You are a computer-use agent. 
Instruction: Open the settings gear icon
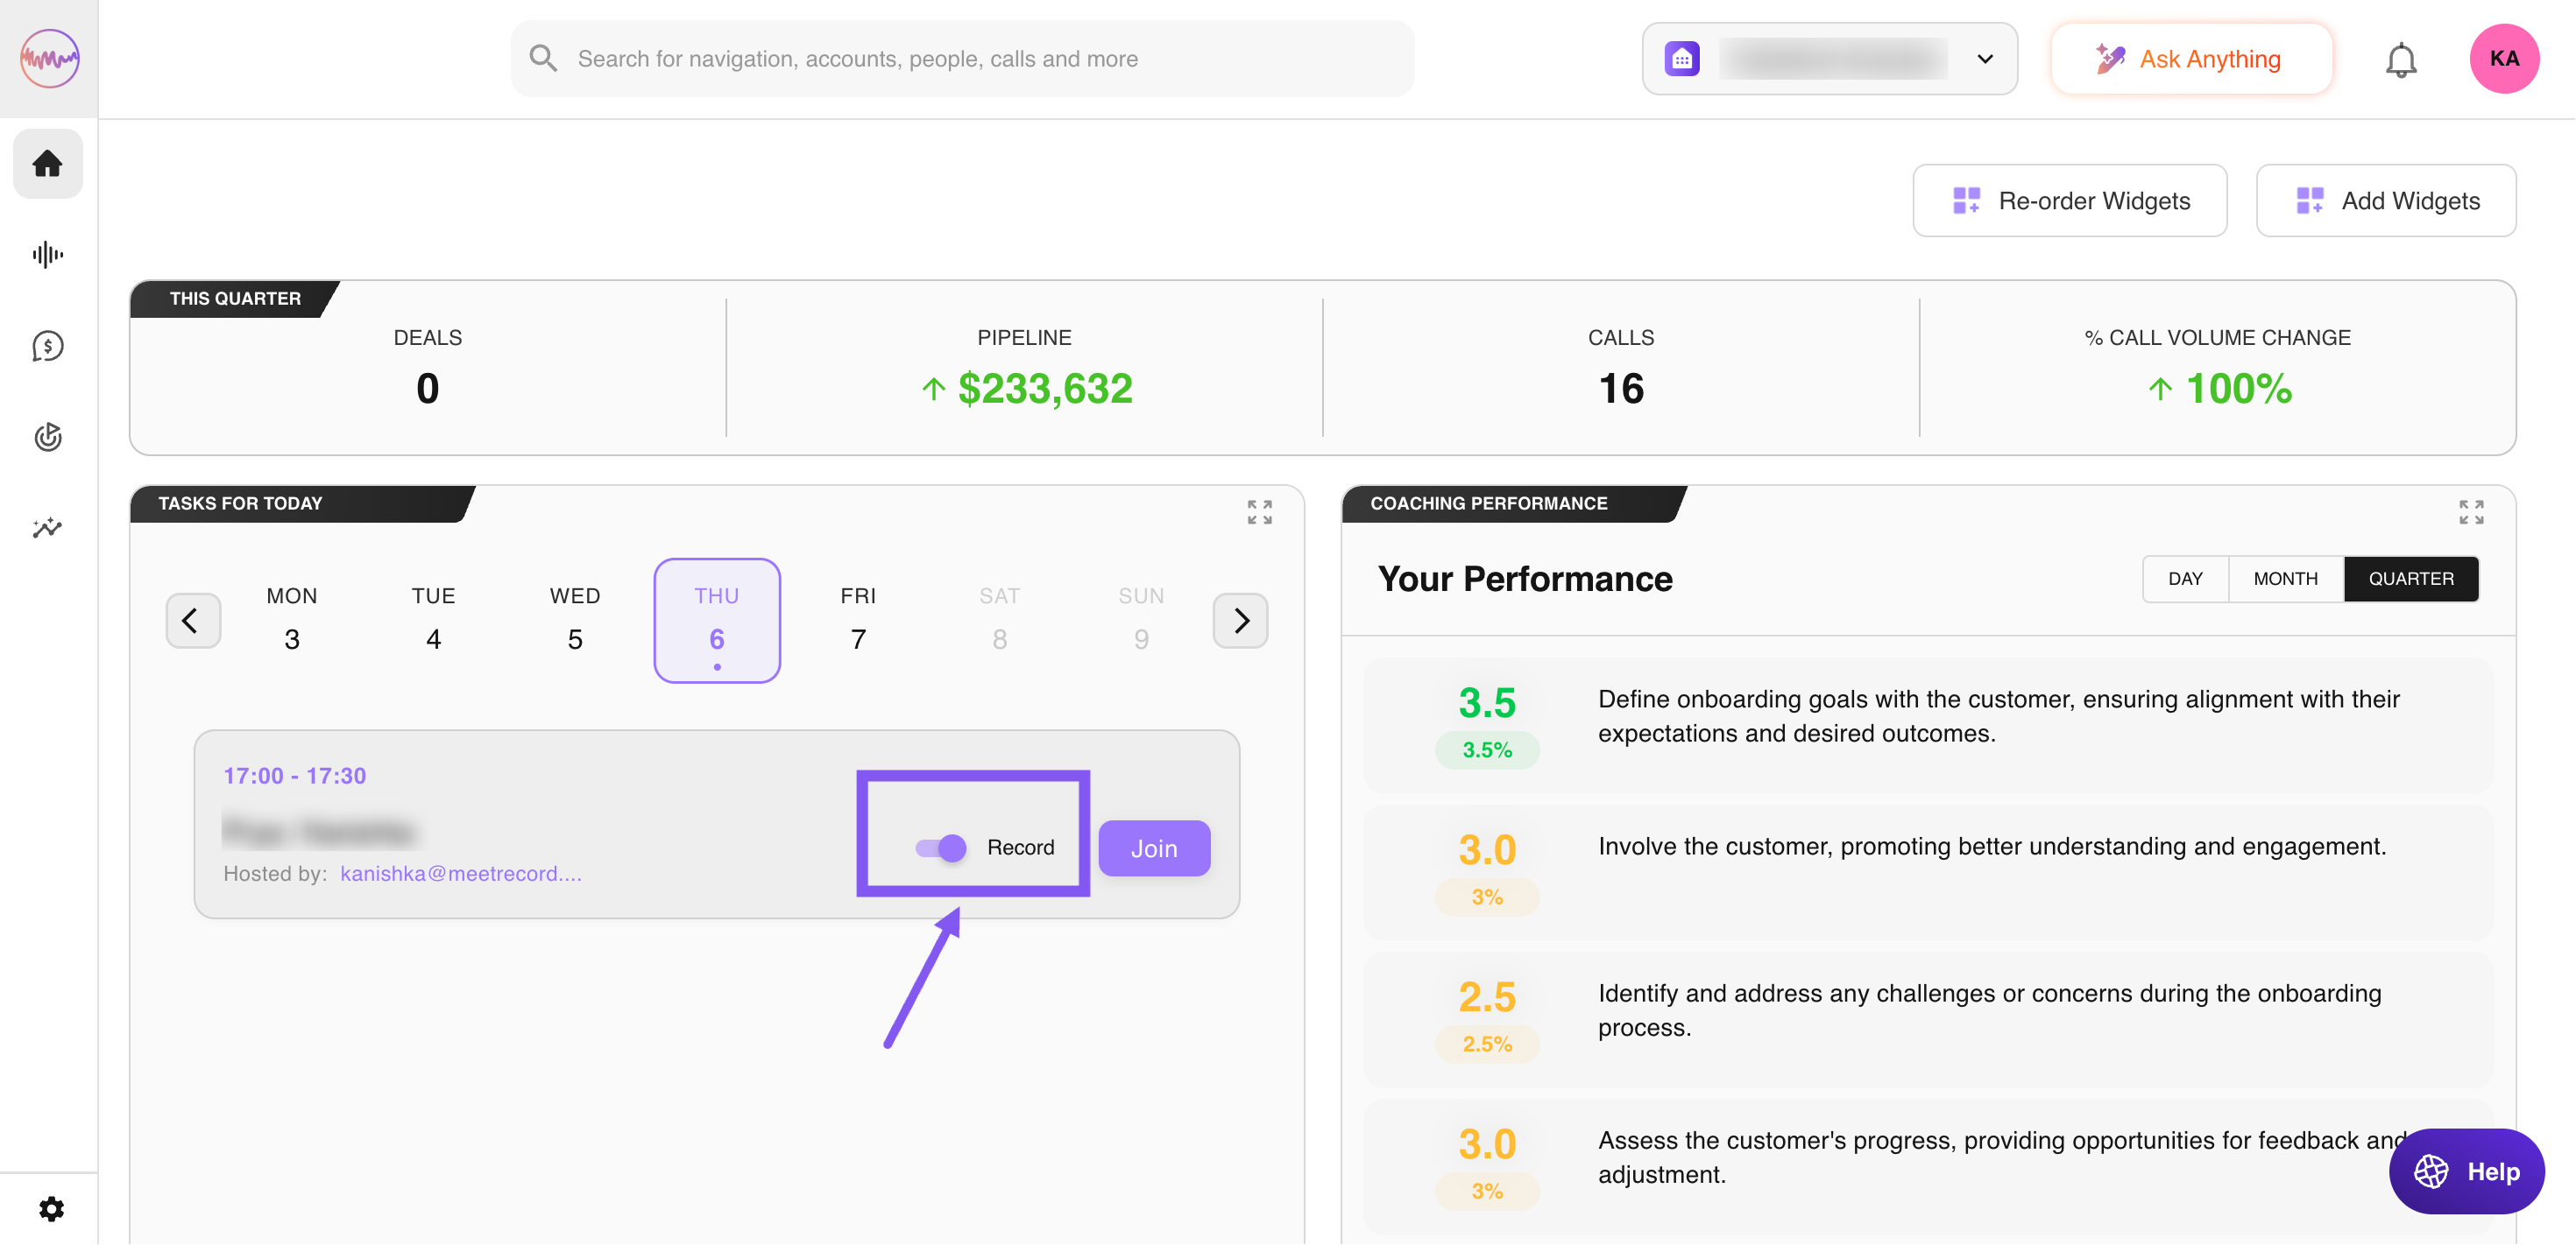tap(51, 1209)
